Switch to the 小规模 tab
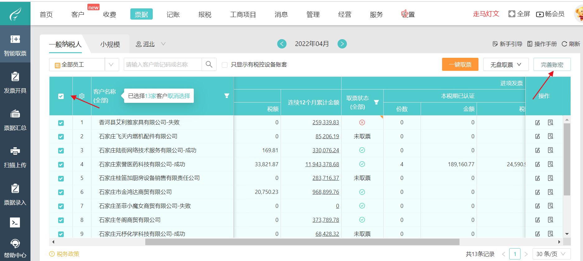This screenshot has width=583, height=261. click(110, 44)
